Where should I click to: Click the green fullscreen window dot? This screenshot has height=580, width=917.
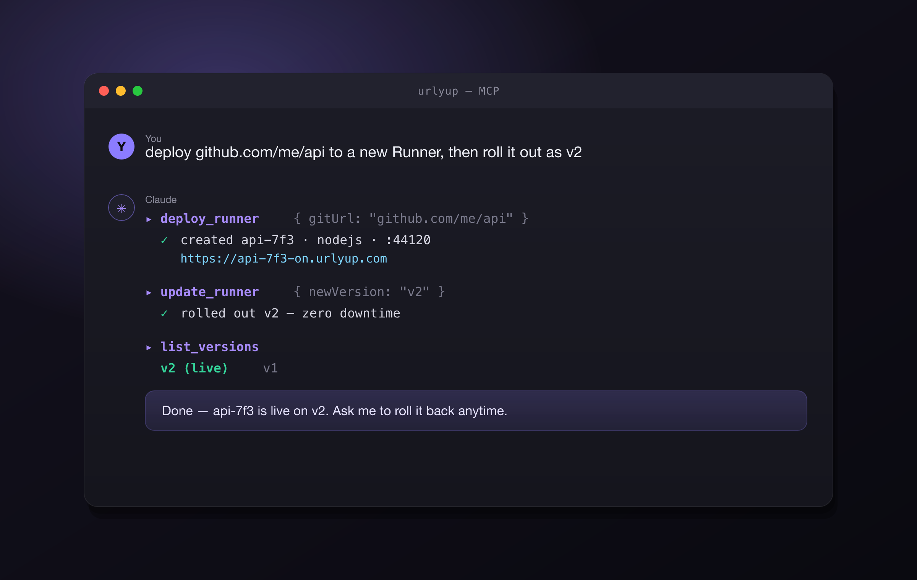coord(138,91)
